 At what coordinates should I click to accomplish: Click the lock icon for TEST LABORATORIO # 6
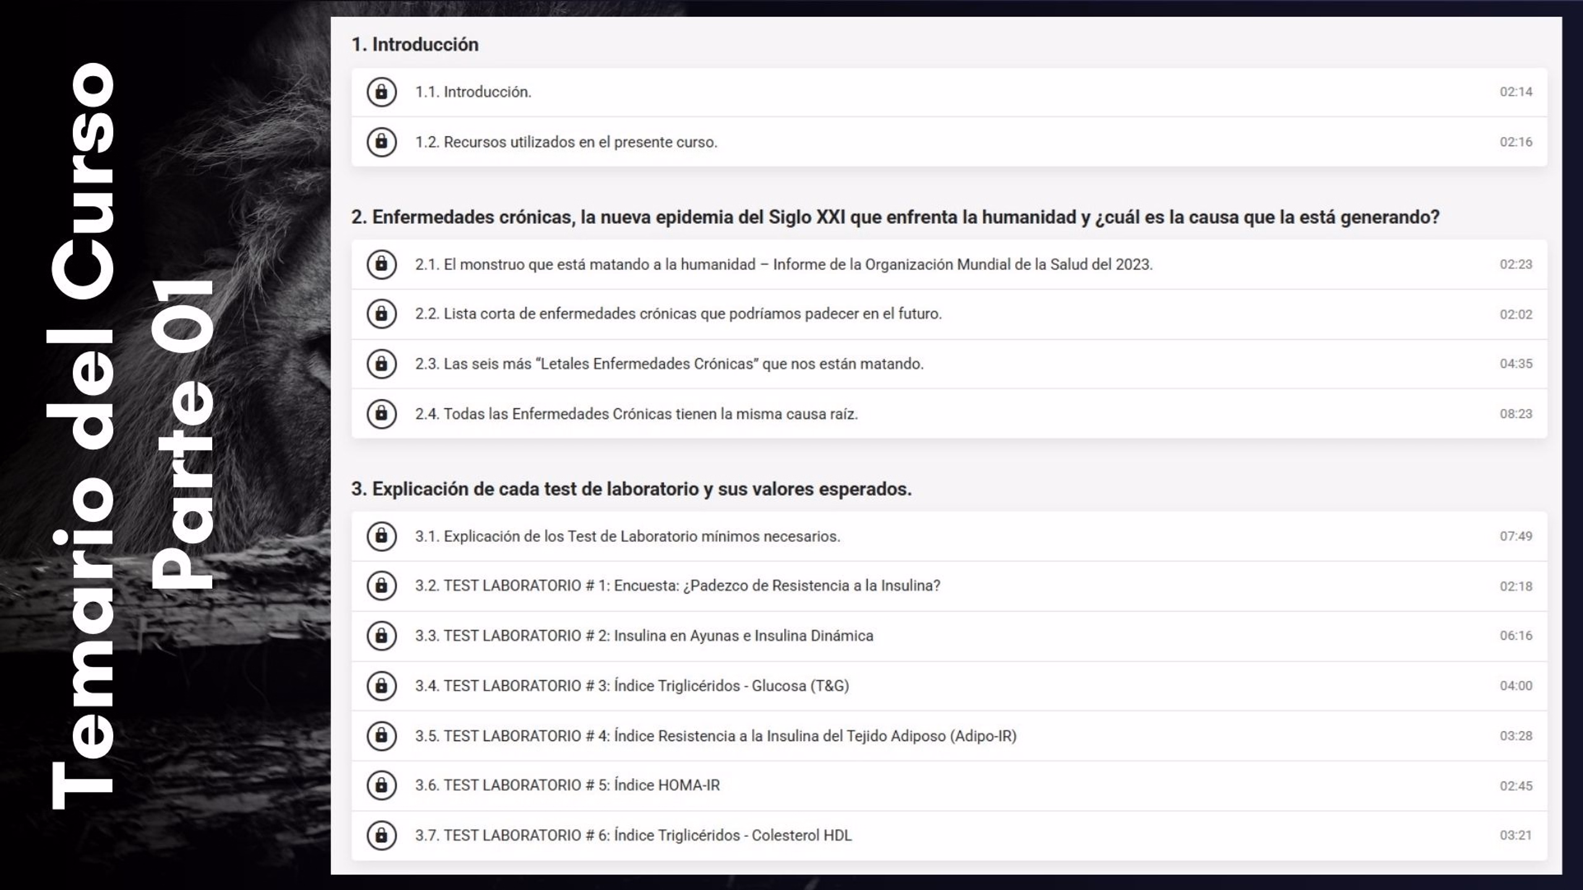[x=382, y=835]
